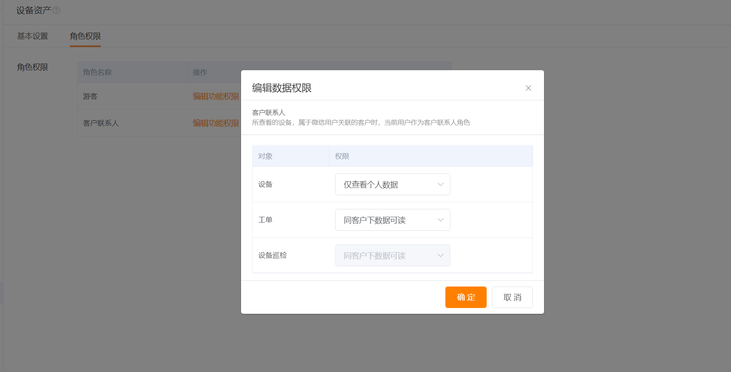
Task: Close the 编辑数据权限 dialog
Action: tap(528, 88)
